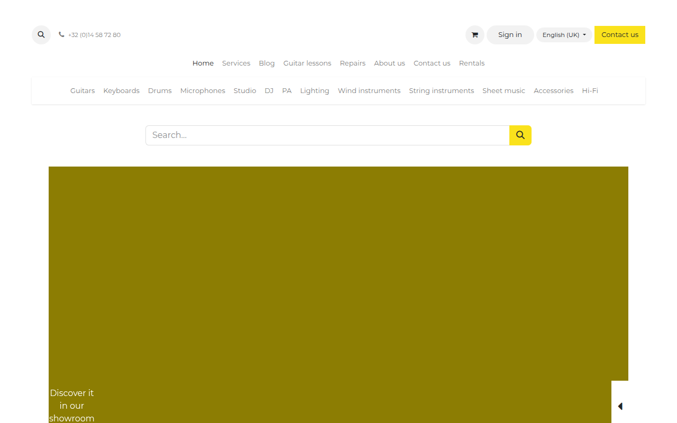This screenshot has width=677, height=423.
Task: Browse the Hi-Fi category
Action: point(590,90)
